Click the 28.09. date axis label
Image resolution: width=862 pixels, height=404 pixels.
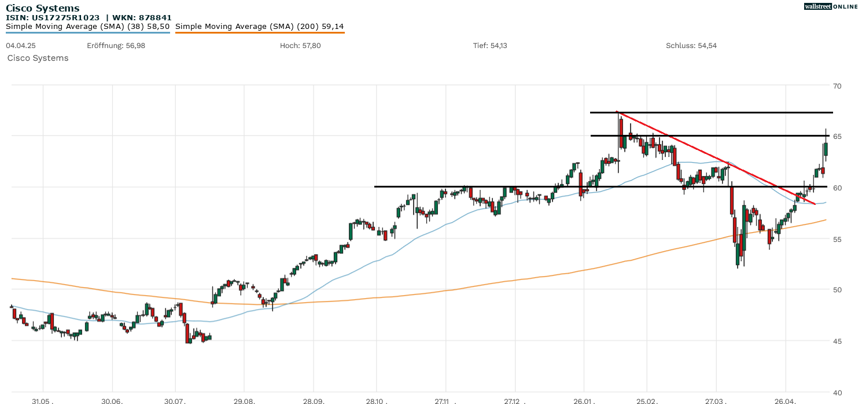click(313, 401)
